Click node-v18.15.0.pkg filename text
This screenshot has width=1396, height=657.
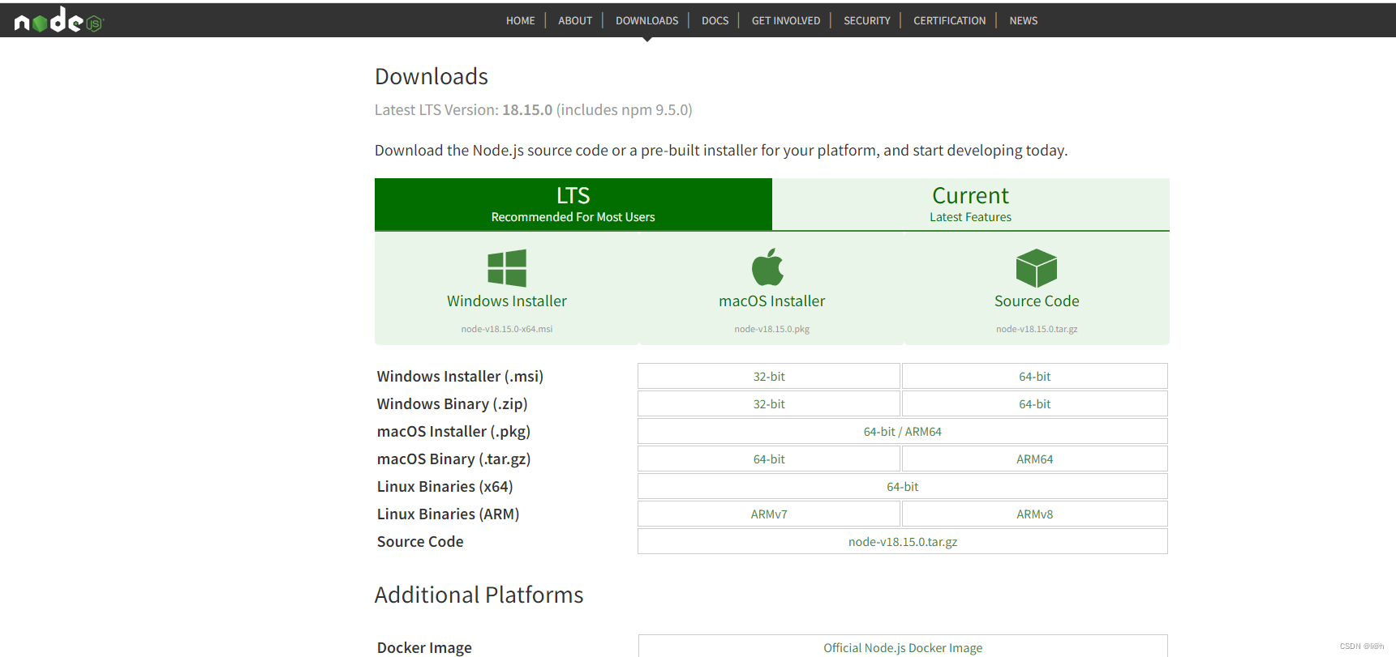(x=771, y=329)
